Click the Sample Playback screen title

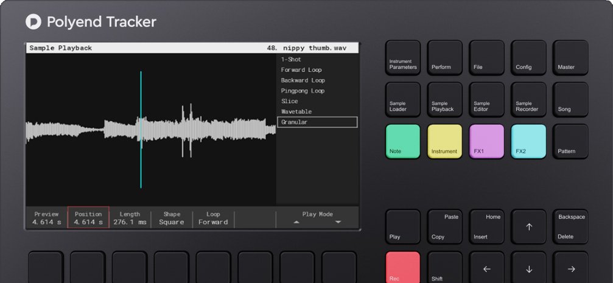61,48
